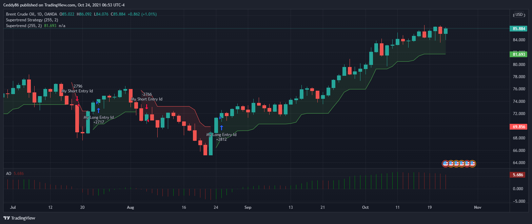
Task: Click the Aug label on the time axis
Action: coord(131,207)
